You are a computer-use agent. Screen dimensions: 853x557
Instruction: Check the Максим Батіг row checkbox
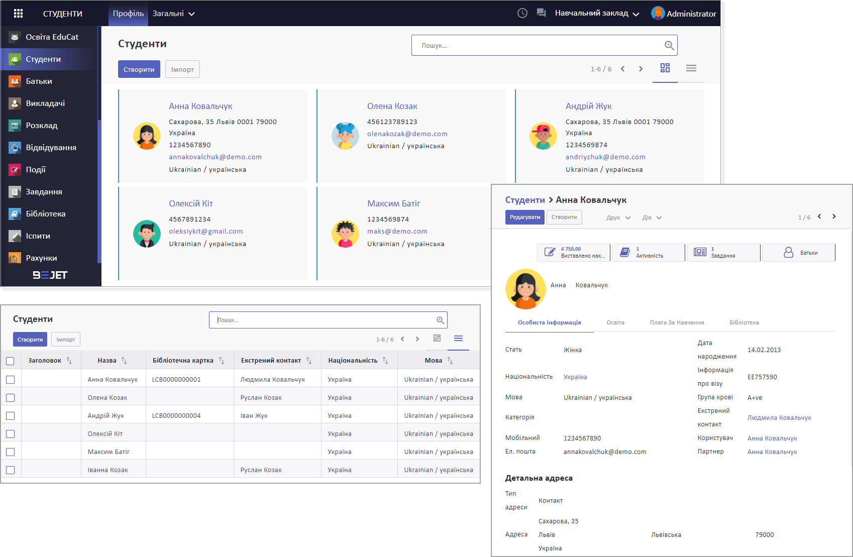[10, 452]
